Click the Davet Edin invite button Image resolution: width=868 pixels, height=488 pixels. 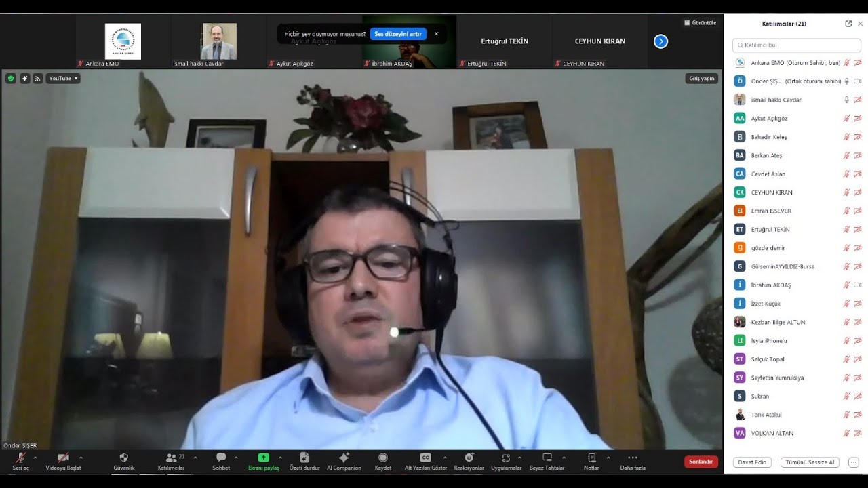pos(752,462)
